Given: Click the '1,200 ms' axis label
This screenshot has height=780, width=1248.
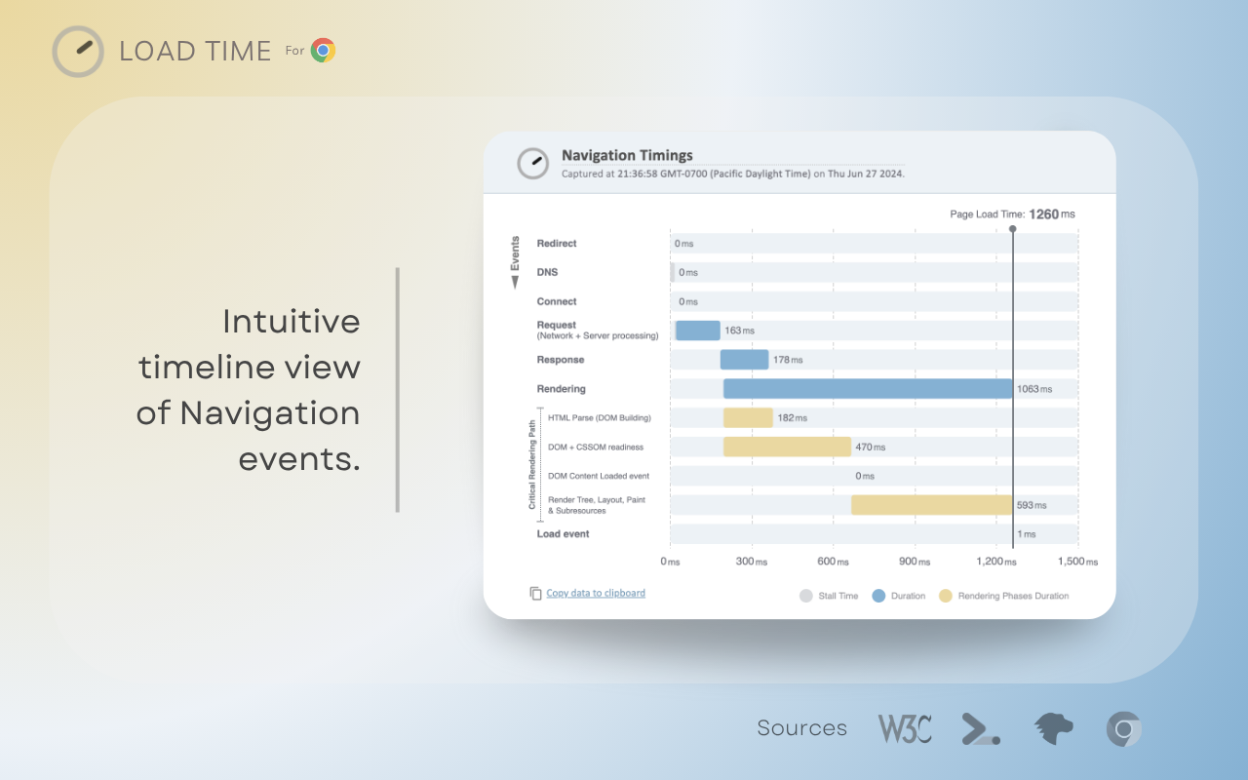Looking at the screenshot, I should tap(996, 562).
